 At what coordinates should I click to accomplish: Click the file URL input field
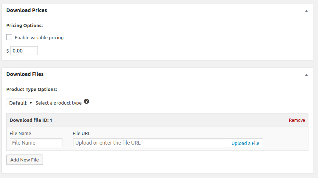click(x=151, y=143)
